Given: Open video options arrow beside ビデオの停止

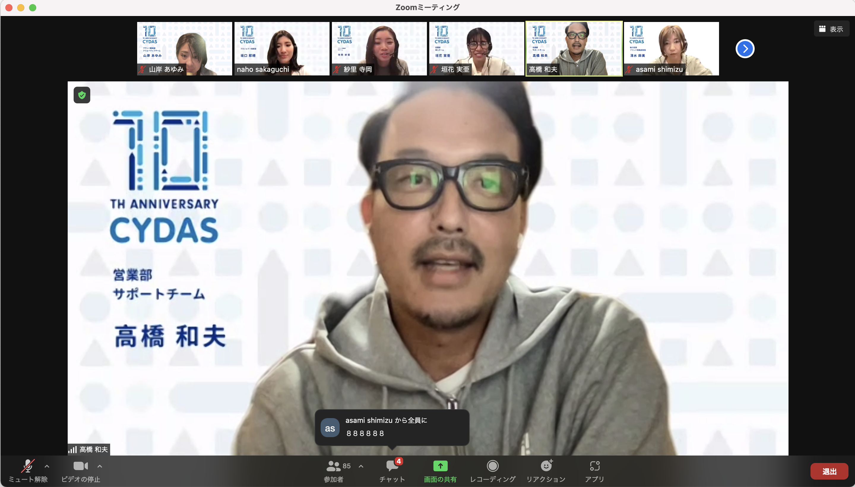Looking at the screenshot, I should click(x=100, y=466).
